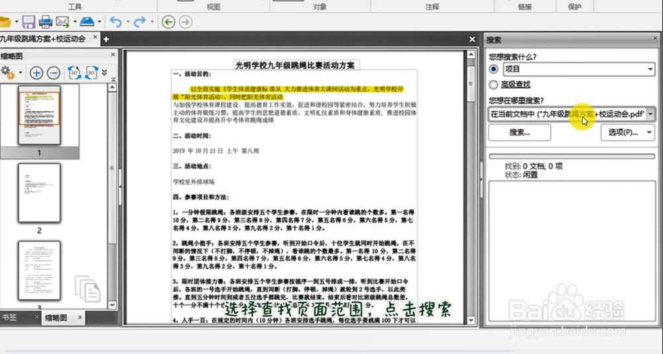
Task: Expand the 项目 search type dropdown
Action: 650,69
